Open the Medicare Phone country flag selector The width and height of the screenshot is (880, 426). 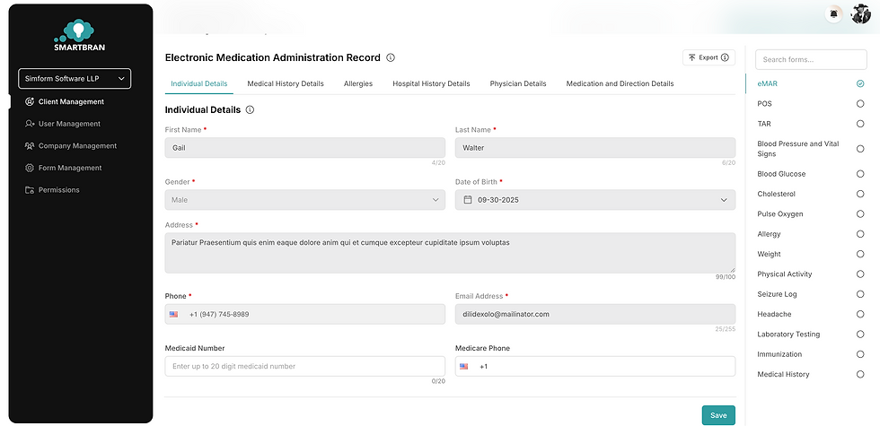coord(464,366)
